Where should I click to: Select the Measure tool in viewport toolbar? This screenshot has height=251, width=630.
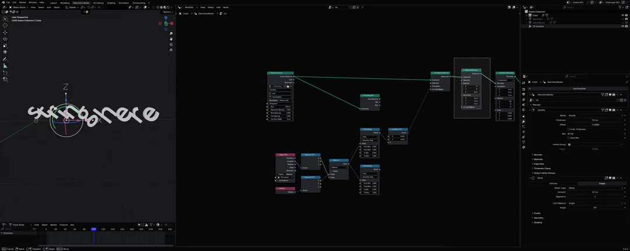(x=5, y=65)
